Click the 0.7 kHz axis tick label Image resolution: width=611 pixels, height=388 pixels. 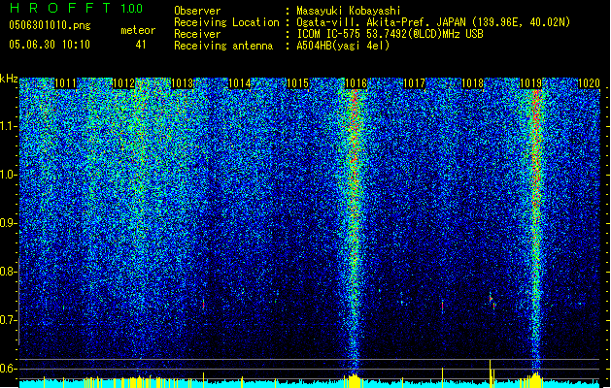point(9,320)
